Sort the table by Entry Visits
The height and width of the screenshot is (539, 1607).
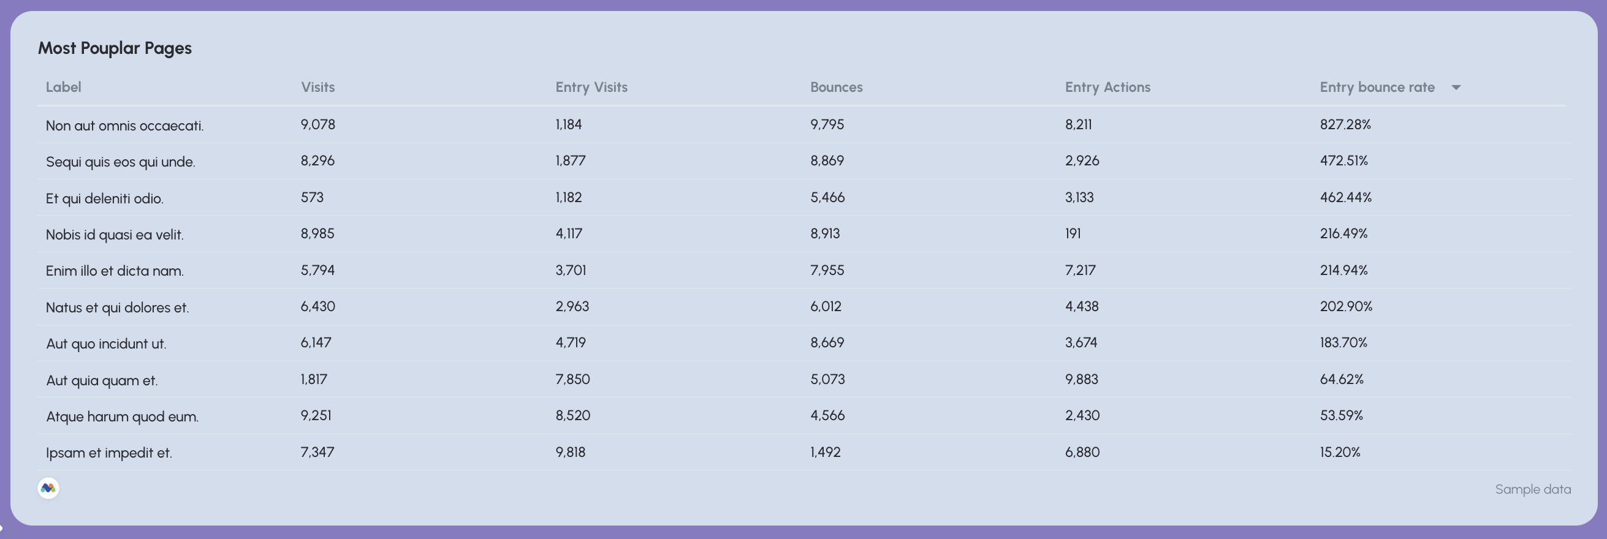[591, 87]
